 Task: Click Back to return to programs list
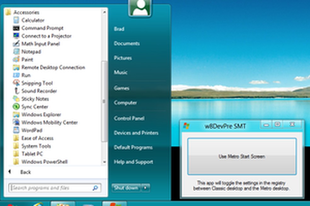tap(26, 172)
